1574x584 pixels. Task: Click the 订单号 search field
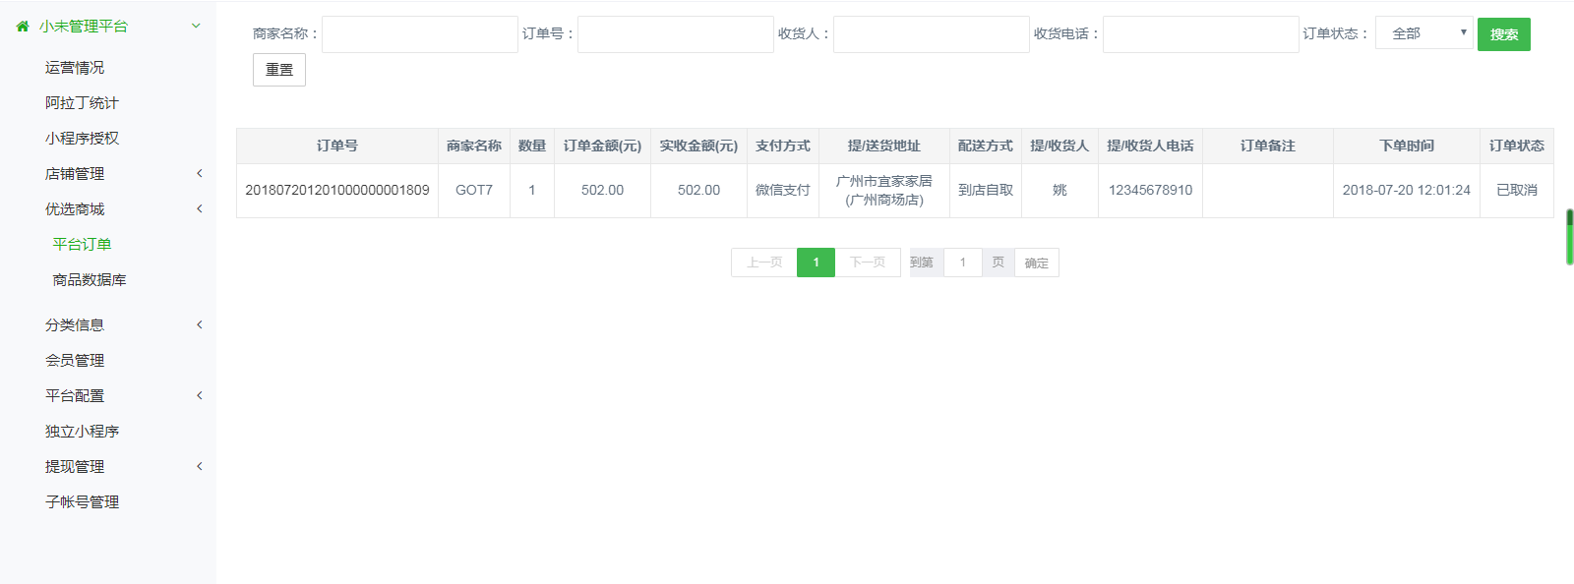click(x=676, y=34)
